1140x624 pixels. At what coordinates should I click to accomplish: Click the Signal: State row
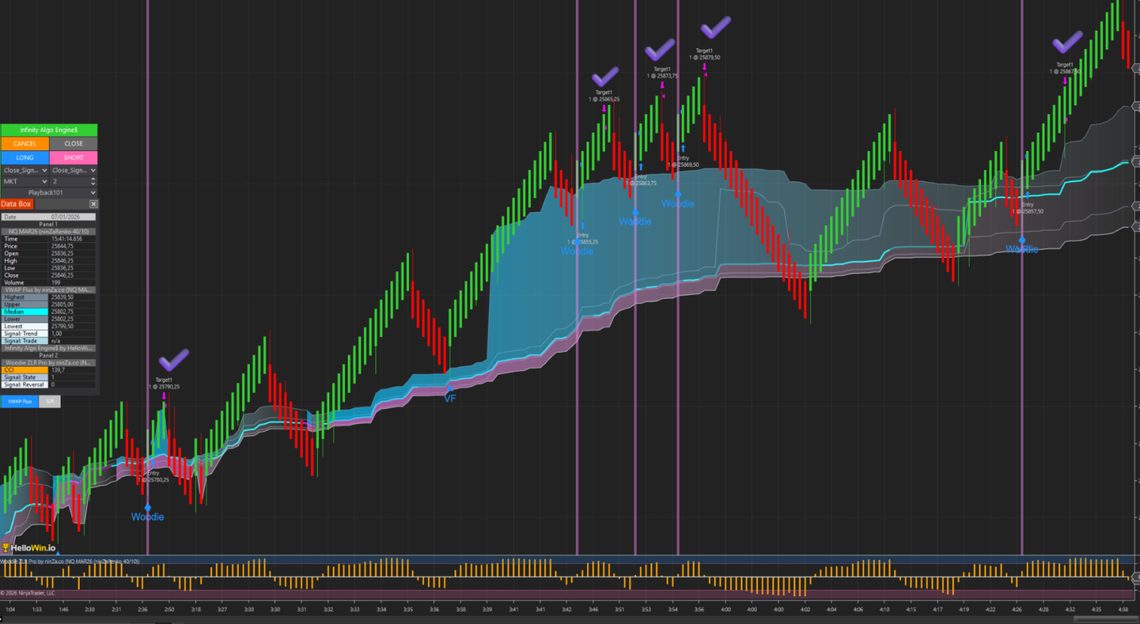click(x=48, y=378)
